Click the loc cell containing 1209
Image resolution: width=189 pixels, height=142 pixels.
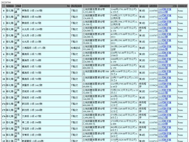pyautogui.click(x=46, y=29)
